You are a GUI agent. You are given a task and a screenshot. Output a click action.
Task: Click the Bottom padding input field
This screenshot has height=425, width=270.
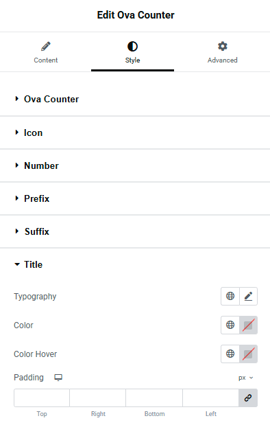pyautogui.click(x=154, y=398)
